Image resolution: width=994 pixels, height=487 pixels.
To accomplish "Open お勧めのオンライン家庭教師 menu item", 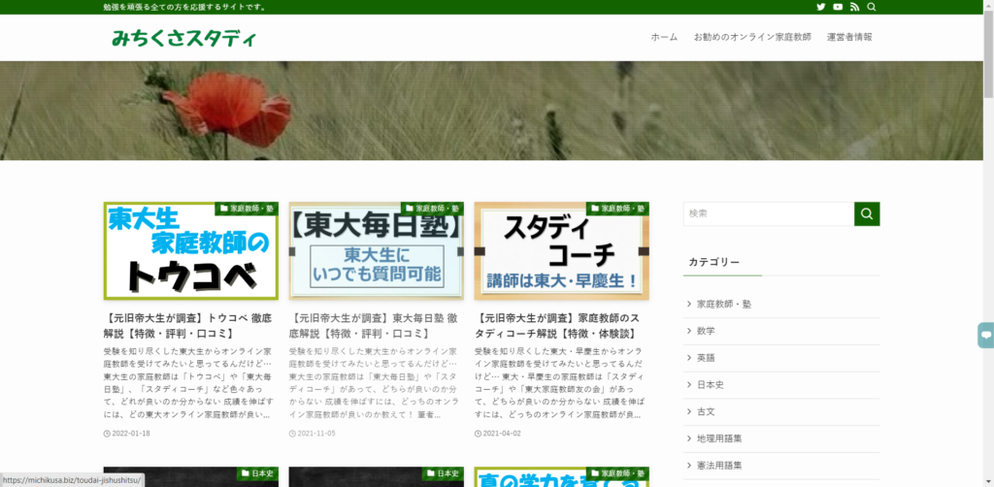I will tap(752, 37).
